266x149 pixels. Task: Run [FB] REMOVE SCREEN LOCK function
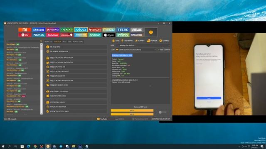click(x=76, y=51)
